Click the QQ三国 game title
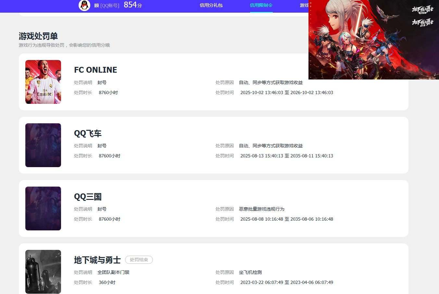The image size is (439, 294). [x=88, y=197]
